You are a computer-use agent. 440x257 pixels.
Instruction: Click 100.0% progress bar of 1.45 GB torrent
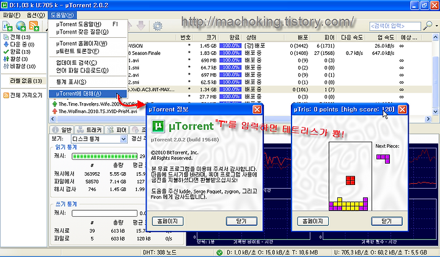230,46
